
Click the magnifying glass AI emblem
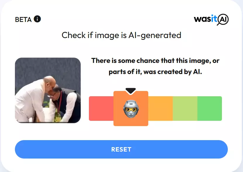point(223,20)
